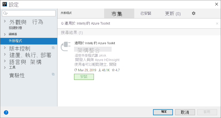Viewport: 221px width, 118px height.
Task: Click the copy icon next to 版本控制
Action: [53, 48]
